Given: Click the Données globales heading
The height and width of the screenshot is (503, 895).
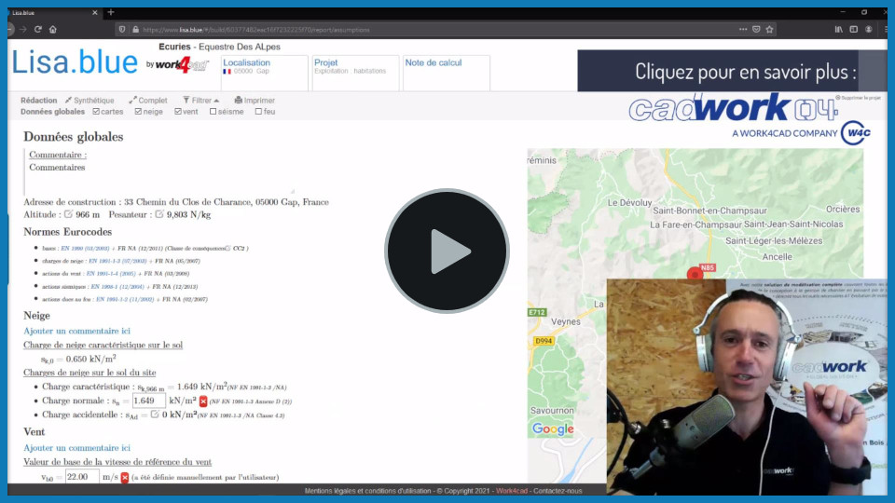Looking at the screenshot, I should [73, 136].
